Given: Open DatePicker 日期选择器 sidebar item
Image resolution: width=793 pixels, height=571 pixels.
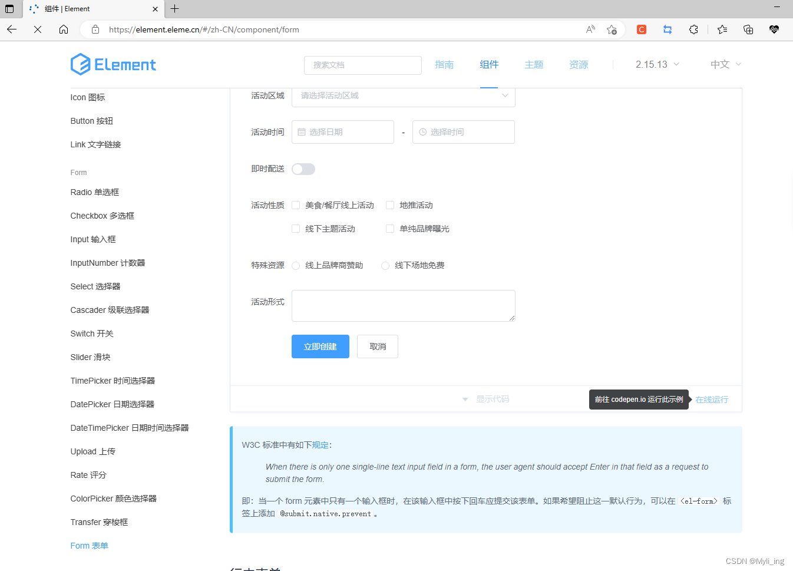Looking at the screenshot, I should click(x=113, y=404).
